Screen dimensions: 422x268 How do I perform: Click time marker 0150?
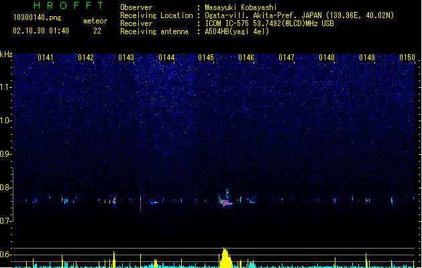407,58
